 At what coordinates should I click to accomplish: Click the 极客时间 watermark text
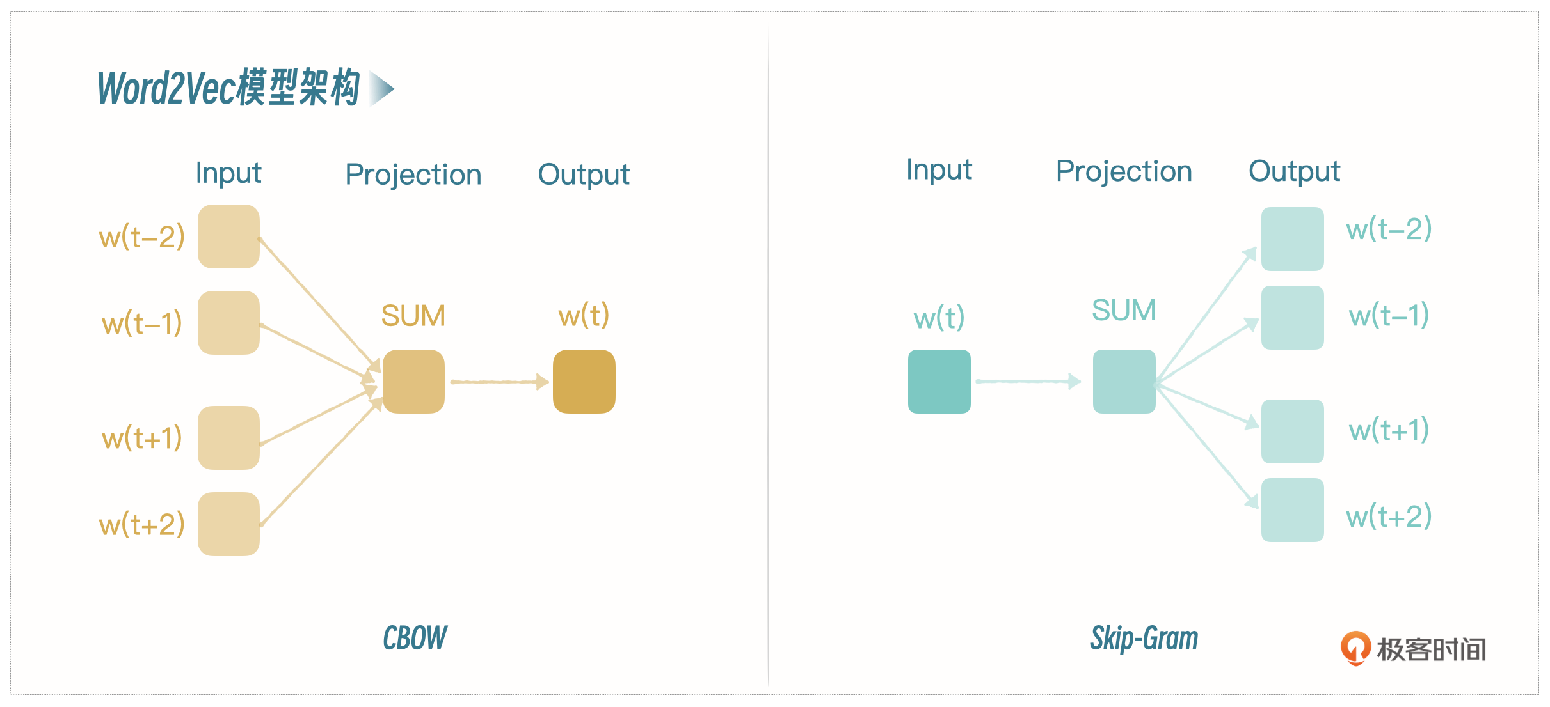coord(1431,649)
